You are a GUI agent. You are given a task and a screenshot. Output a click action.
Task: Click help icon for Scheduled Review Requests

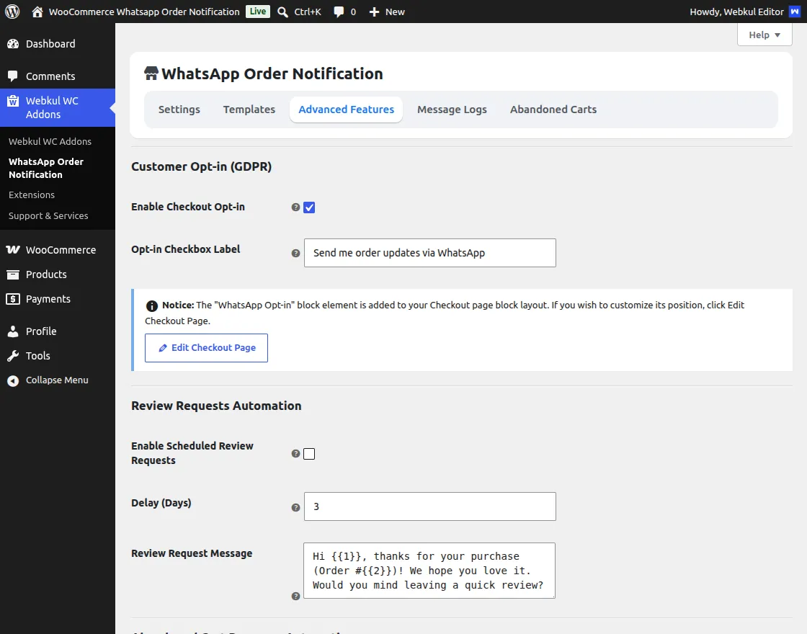295,453
